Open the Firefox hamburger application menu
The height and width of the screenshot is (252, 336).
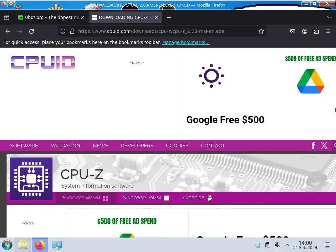[x=328, y=31]
